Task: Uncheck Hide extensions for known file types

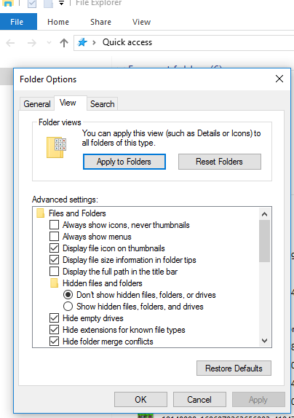Action: [x=54, y=330]
